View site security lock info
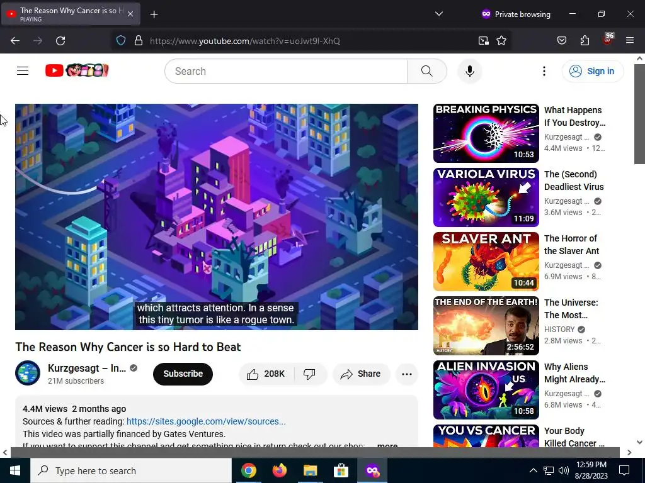Image resolution: width=645 pixels, height=483 pixels. [x=139, y=41]
